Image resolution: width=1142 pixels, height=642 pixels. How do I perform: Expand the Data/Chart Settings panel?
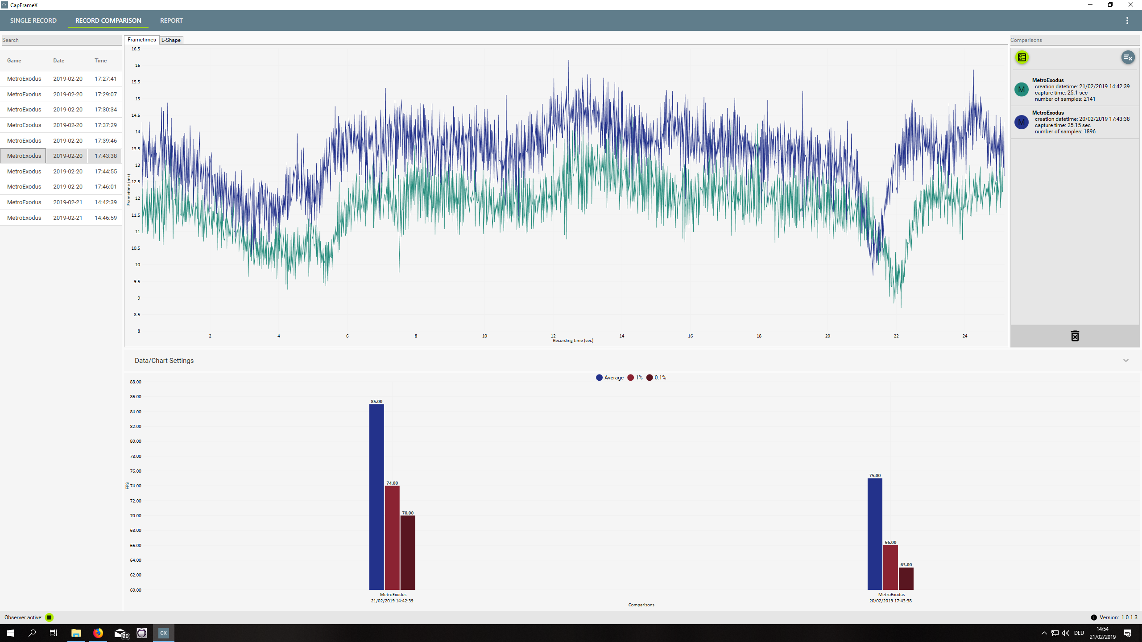[x=1125, y=361]
